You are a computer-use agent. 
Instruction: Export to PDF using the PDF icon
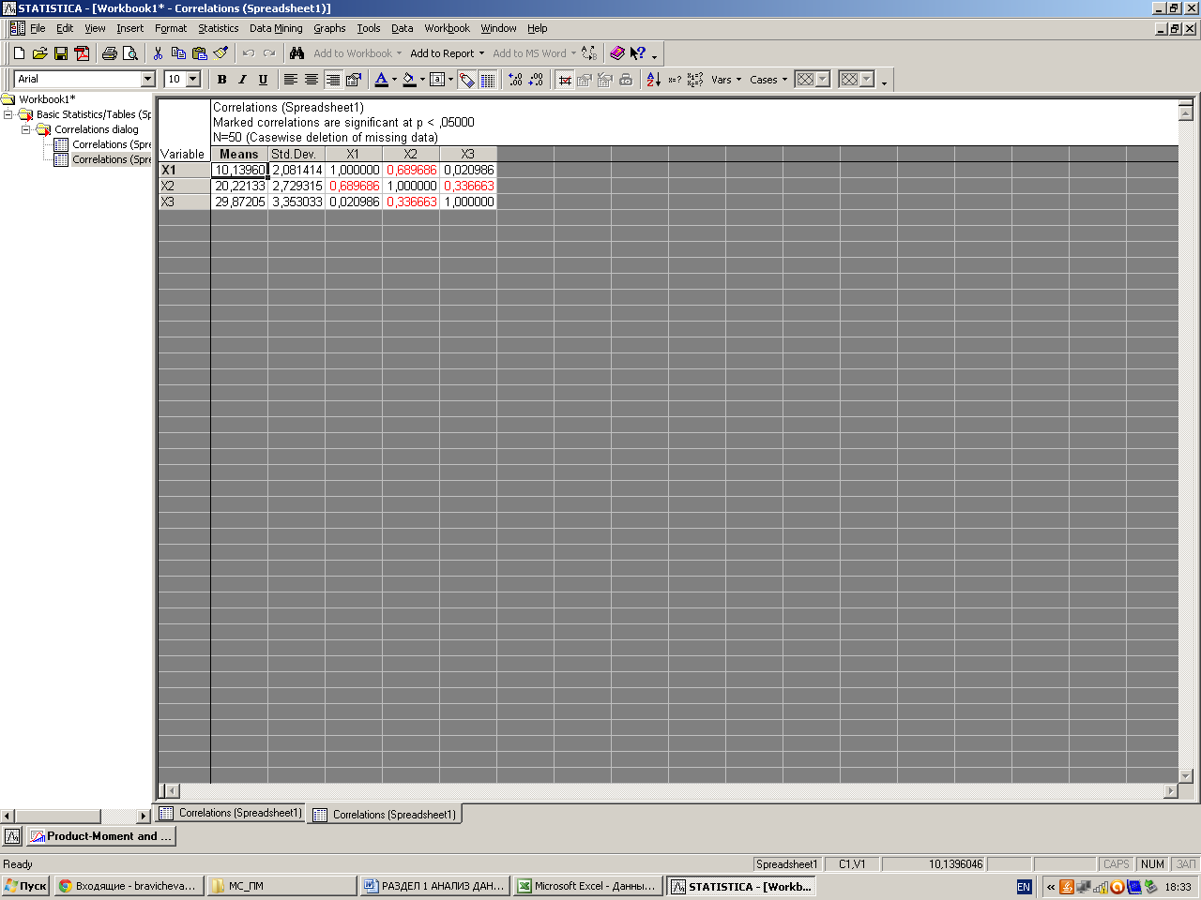pos(82,53)
